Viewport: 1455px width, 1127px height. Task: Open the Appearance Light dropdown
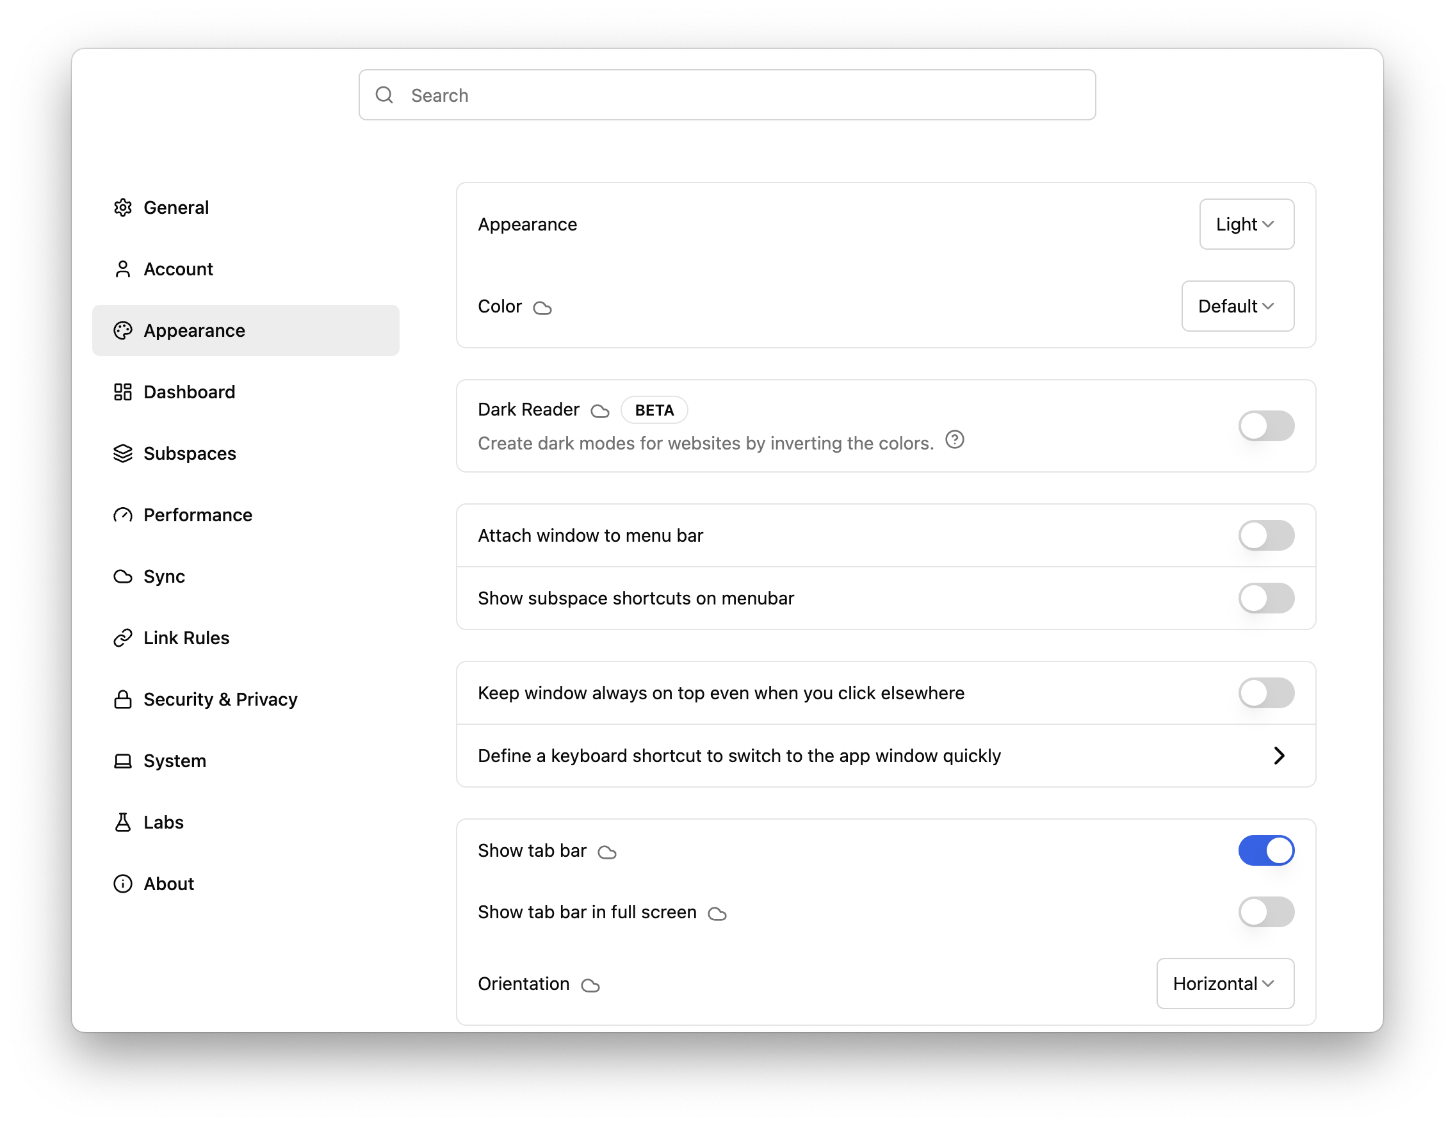pos(1246,225)
